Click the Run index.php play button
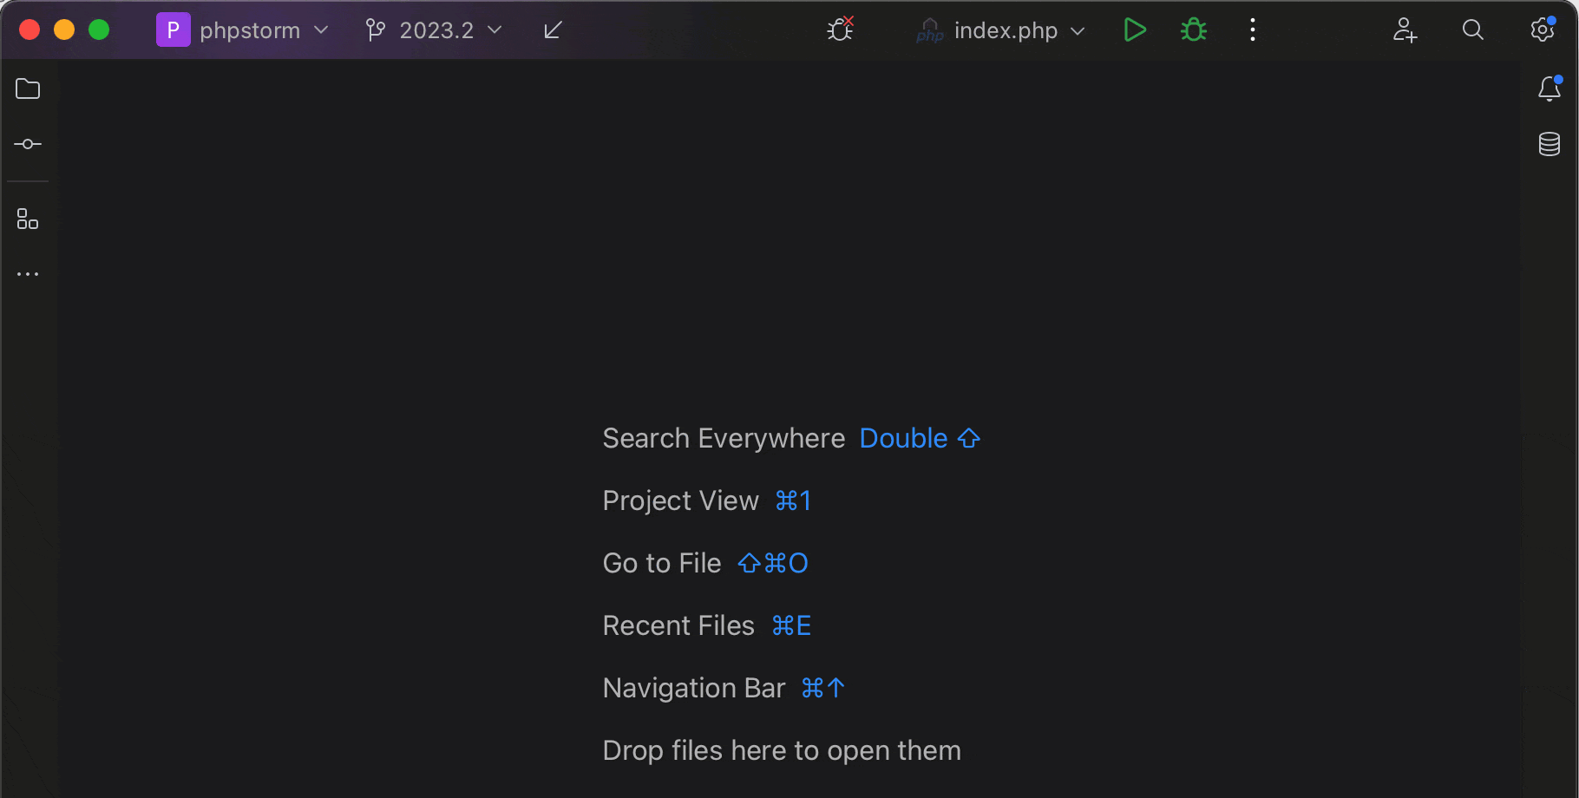This screenshot has height=798, width=1579. (1135, 30)
